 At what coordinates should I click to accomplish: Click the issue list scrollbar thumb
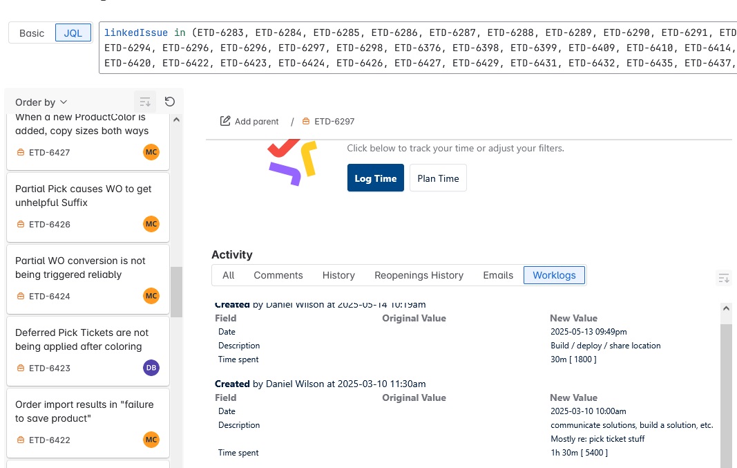click(x=176, y=292)
